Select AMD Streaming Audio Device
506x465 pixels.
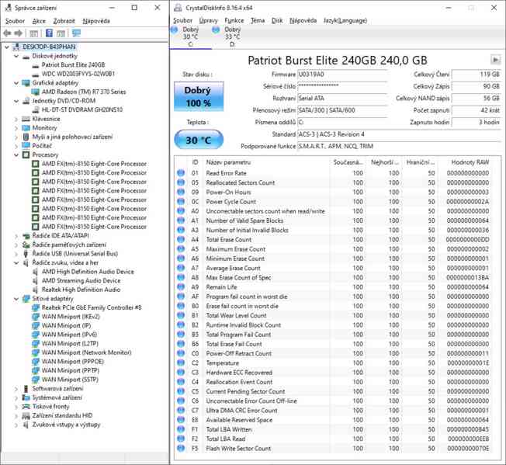(81, 281)
